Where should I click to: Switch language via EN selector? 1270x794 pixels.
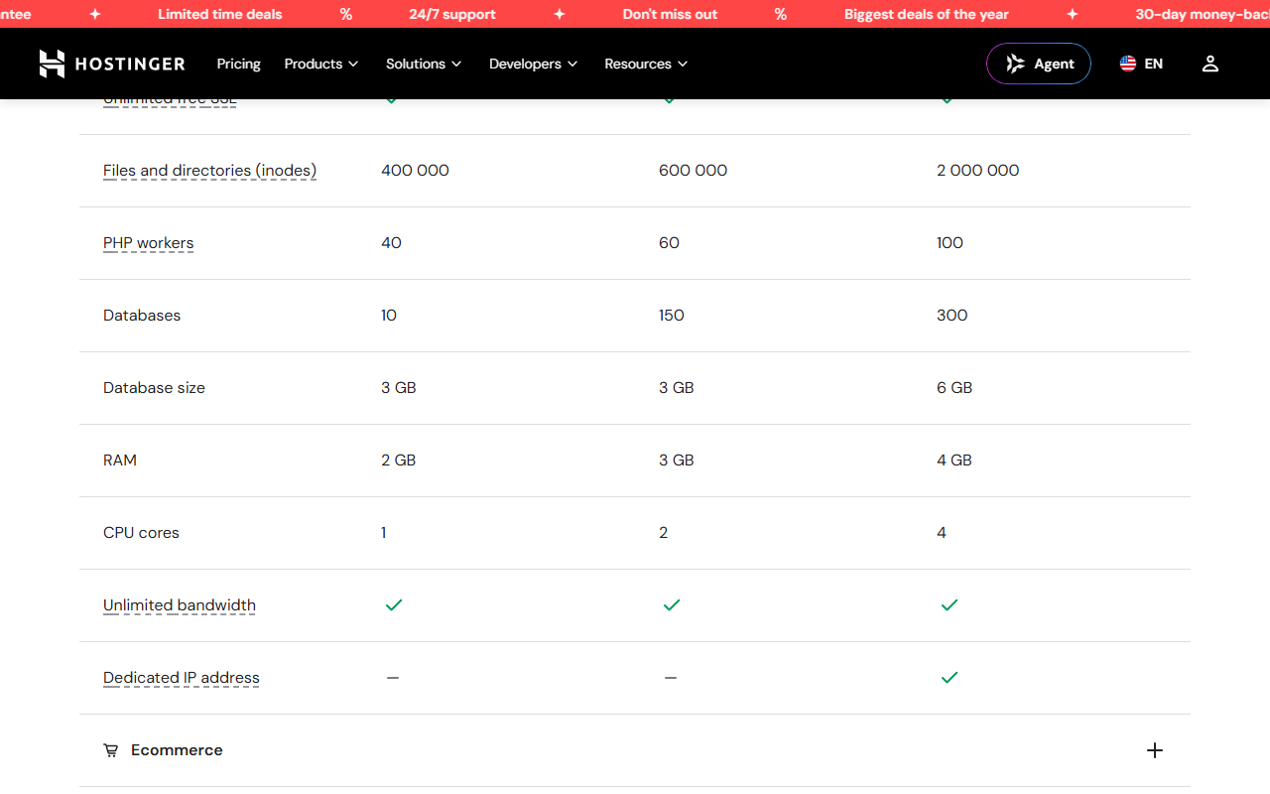(x=1141, y=64)
